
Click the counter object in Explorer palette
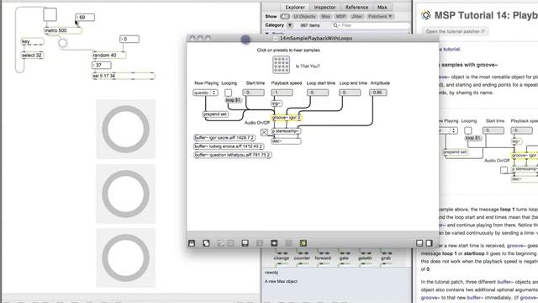(302, 258)
